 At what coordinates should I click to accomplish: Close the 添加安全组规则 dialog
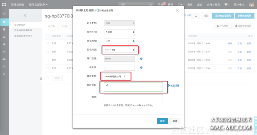click(x=177, y=10)
